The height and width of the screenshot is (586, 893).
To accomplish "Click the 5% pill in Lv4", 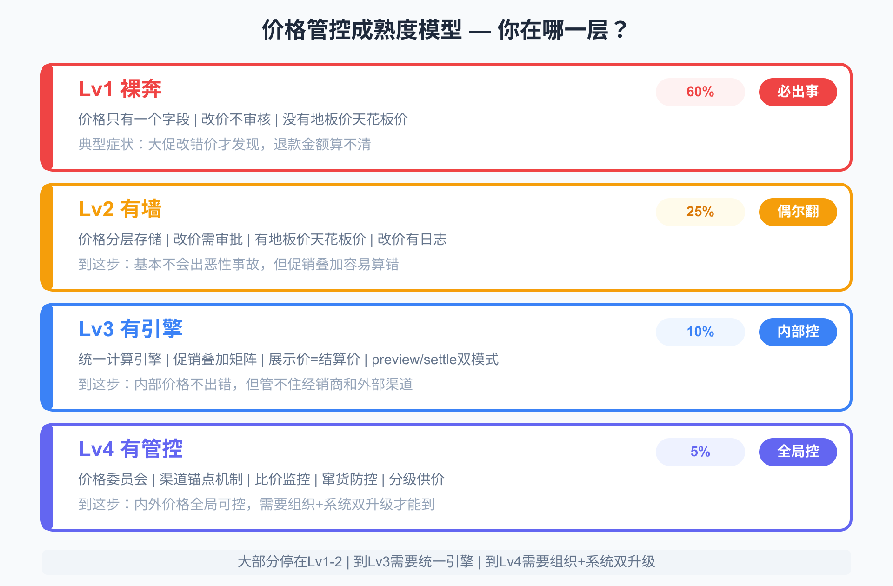I will click(x=700, y=452).
